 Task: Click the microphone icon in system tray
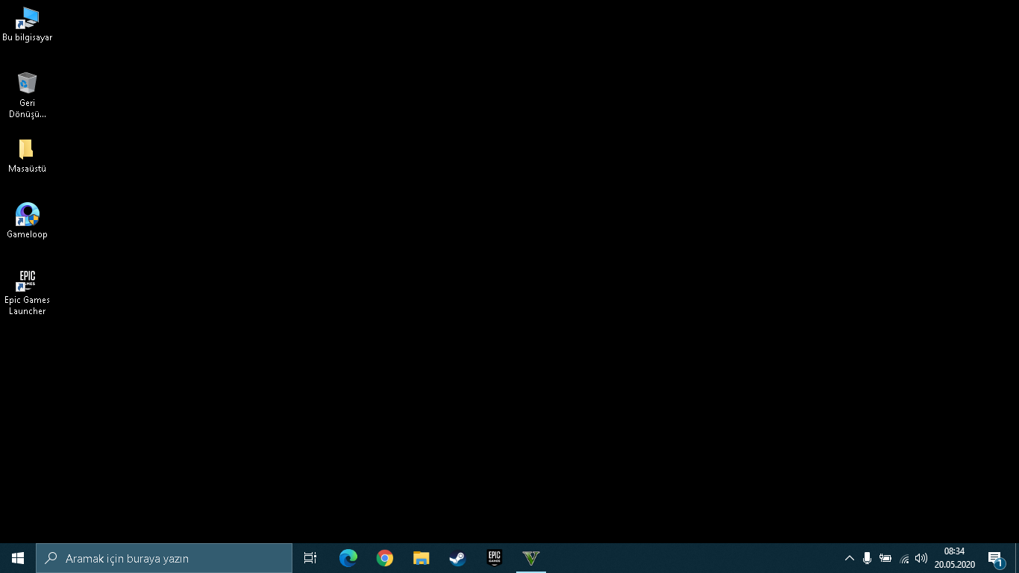(x=867, y=558)
